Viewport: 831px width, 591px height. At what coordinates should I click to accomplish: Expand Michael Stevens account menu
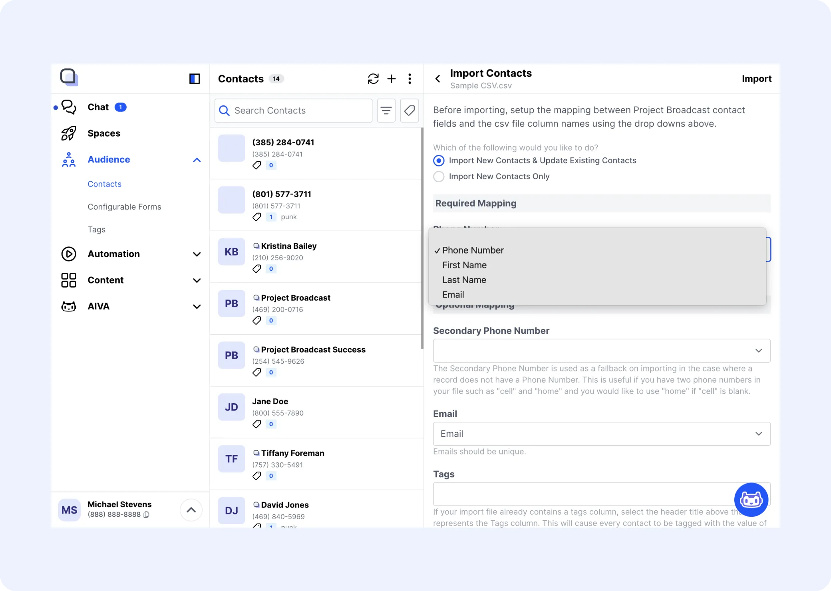(x=191, y=510)
